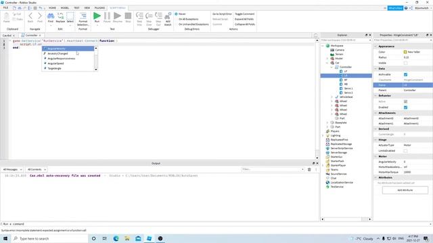Collapse the Workspace tree node

[323, 46]
